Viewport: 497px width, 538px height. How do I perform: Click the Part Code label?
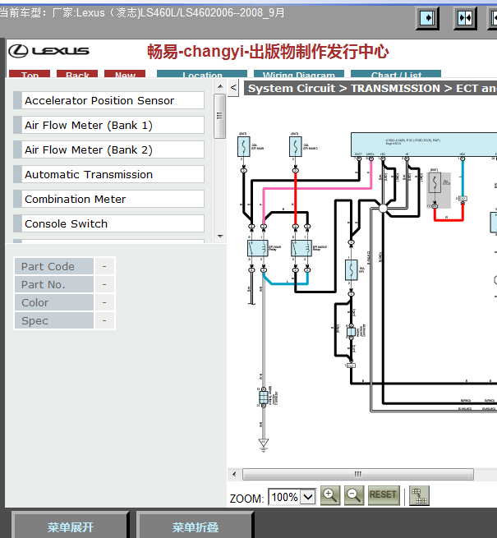point(54,267)
